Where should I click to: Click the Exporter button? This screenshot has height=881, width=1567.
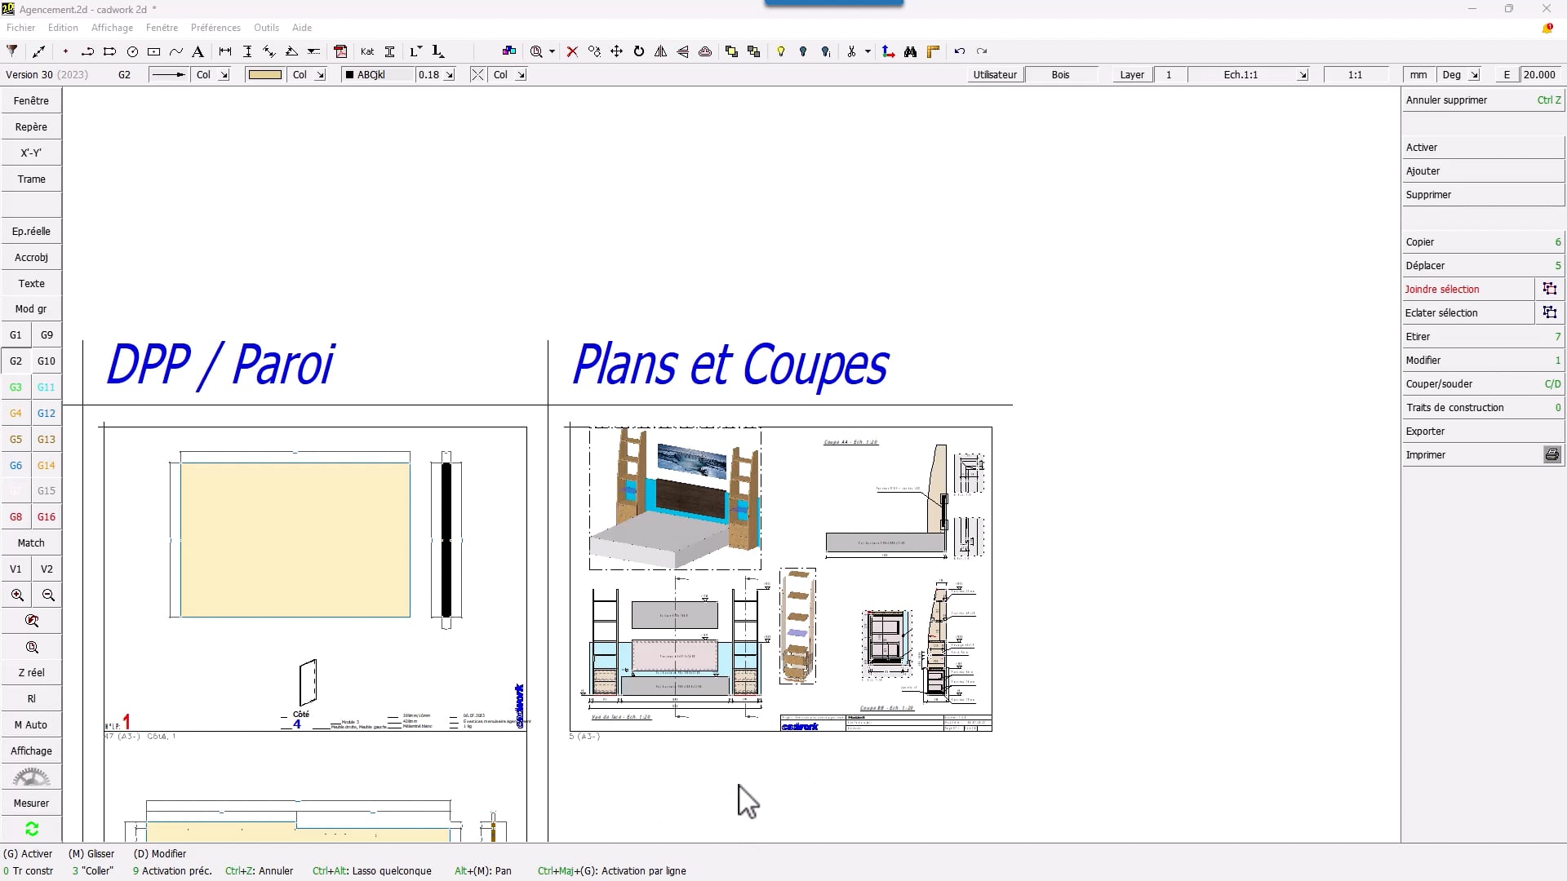1483,431
